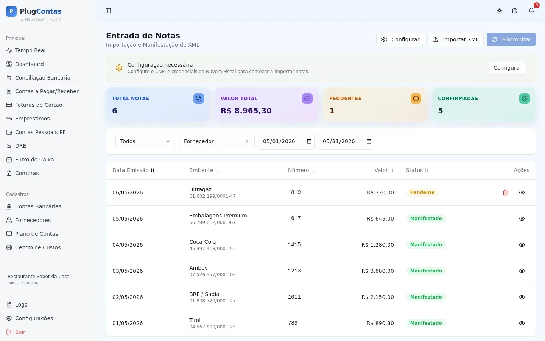Switch theme with the sun icon
Screen dimensions: 545x341
(x=500, y=11)
